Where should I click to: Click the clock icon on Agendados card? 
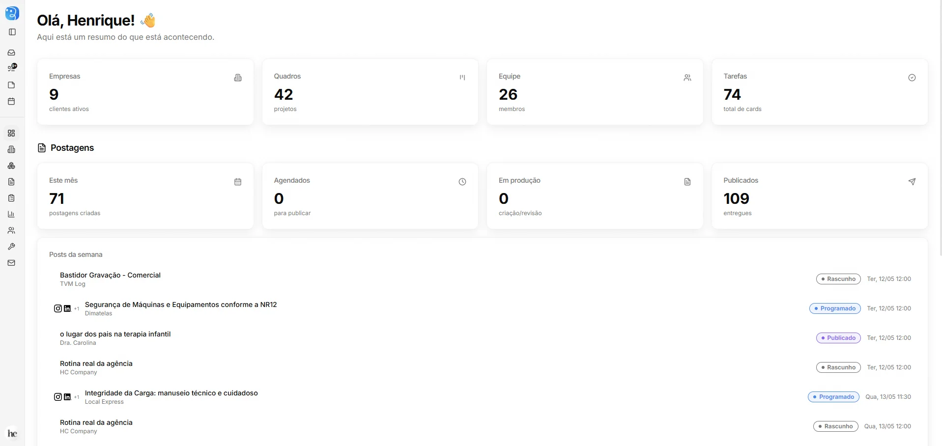click(x=462, y=182)
